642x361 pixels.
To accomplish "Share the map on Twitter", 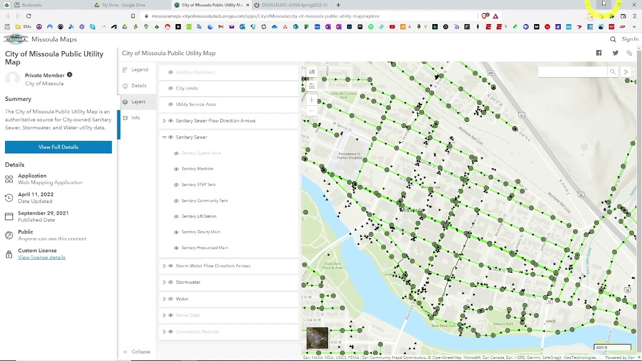I will 615,53.
